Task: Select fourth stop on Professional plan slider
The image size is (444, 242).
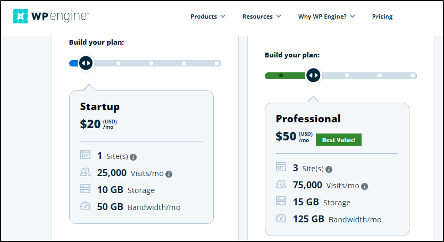Action: pyautogui.click(x=380, y=76)
